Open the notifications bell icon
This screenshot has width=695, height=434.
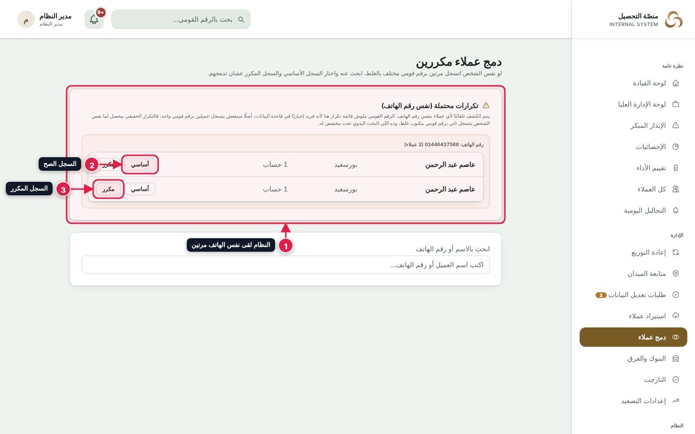[94, 19]
